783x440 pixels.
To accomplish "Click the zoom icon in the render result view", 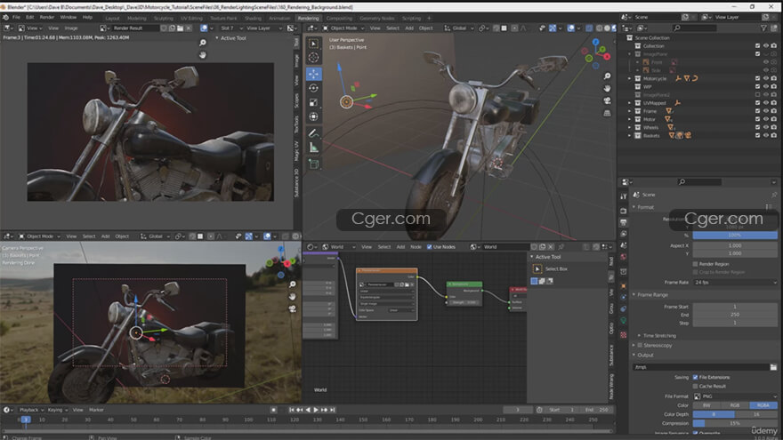I will [x=203, y=43].
